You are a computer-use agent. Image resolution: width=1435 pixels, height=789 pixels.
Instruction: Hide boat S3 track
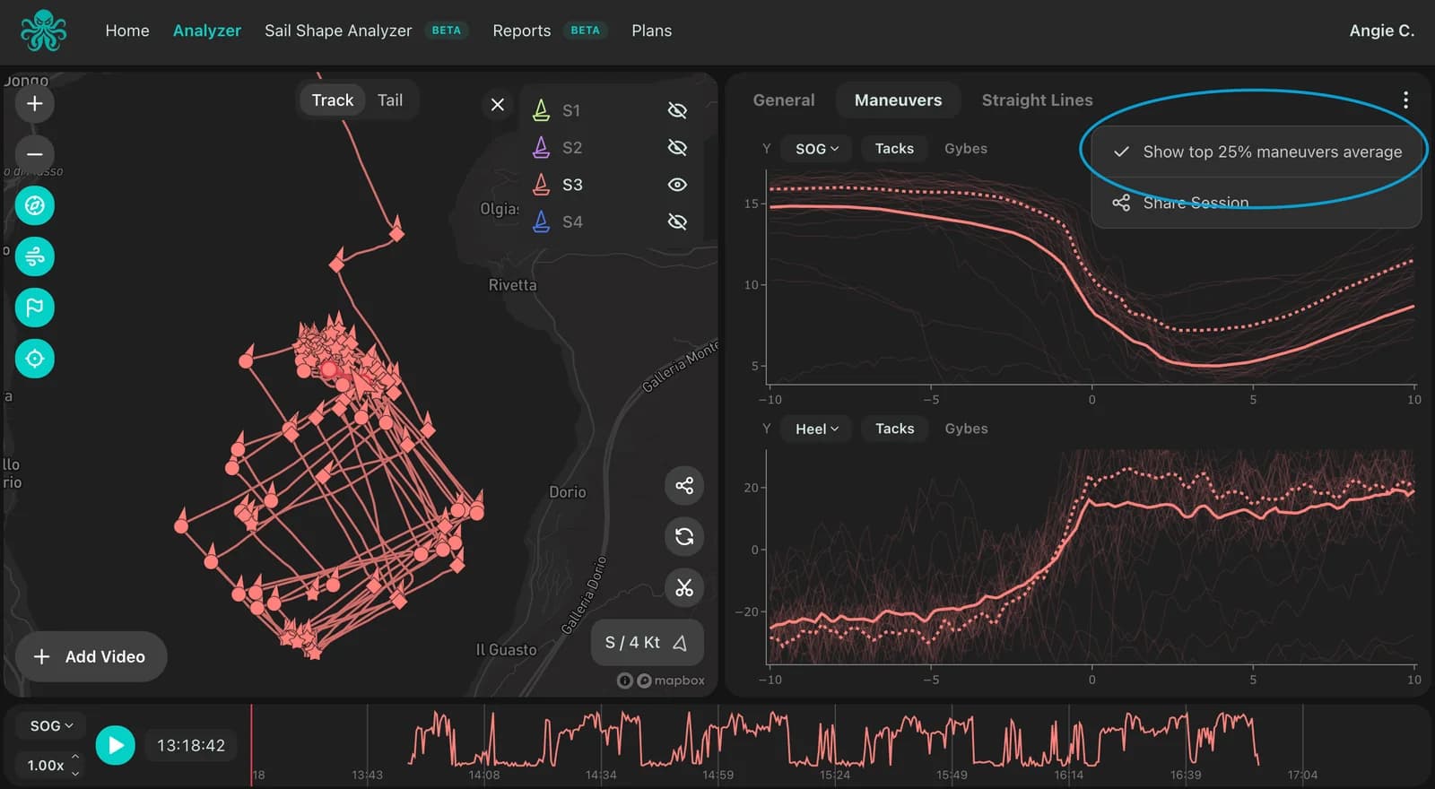tap(678, 185)
